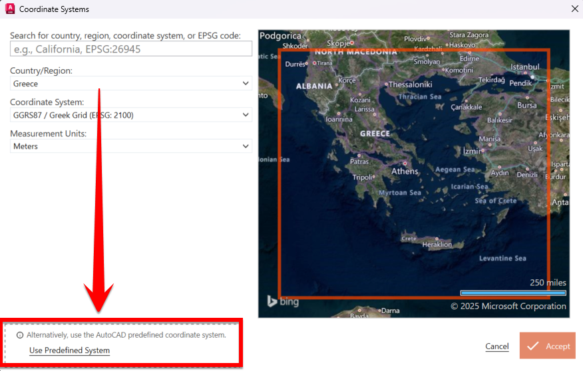The image size is (583, 371).
Task: Click the Sea of Crete label
Action: (496, 201)
